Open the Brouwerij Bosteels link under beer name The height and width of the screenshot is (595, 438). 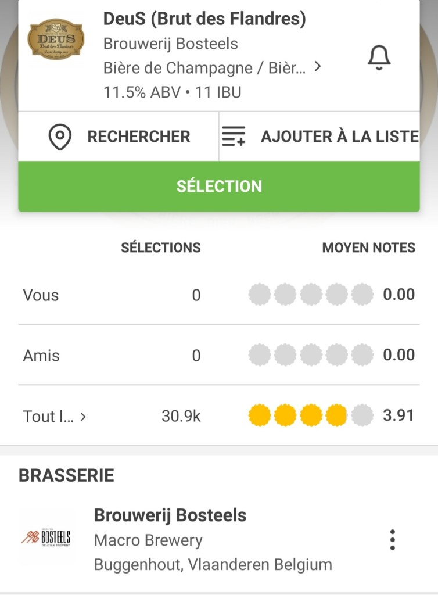(x=170, y=44)
